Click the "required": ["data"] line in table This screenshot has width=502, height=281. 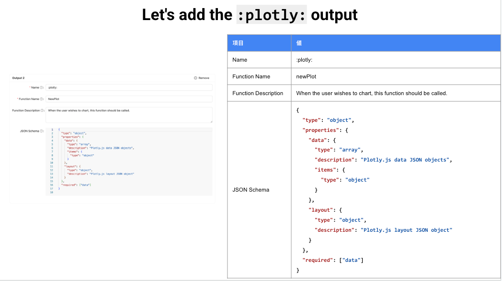pos(333,260)
